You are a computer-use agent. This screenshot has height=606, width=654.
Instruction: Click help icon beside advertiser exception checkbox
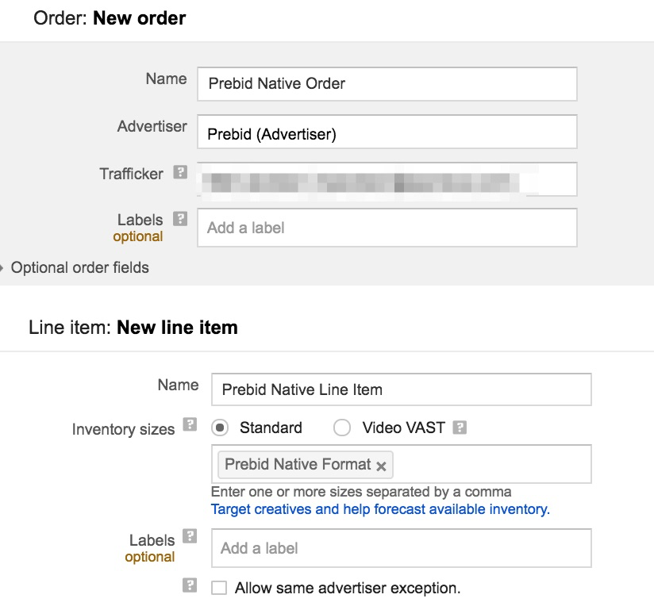[x=189, y=585]
